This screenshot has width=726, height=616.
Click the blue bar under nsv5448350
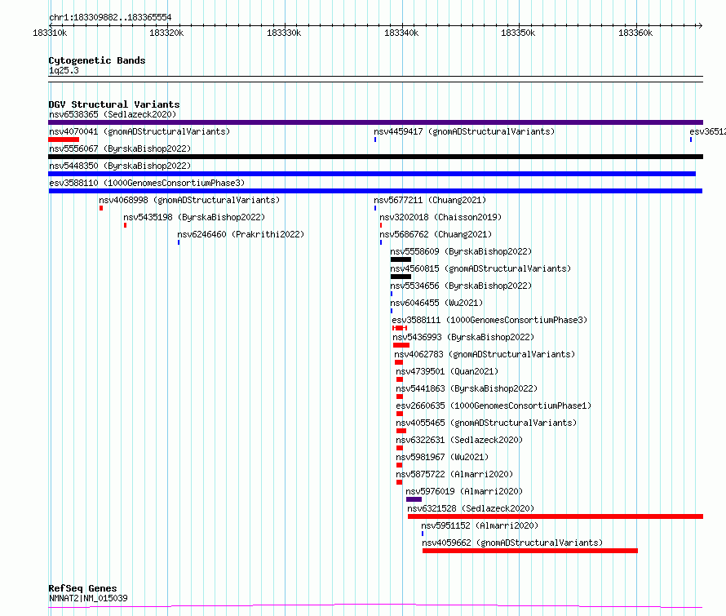coord(372,174)
